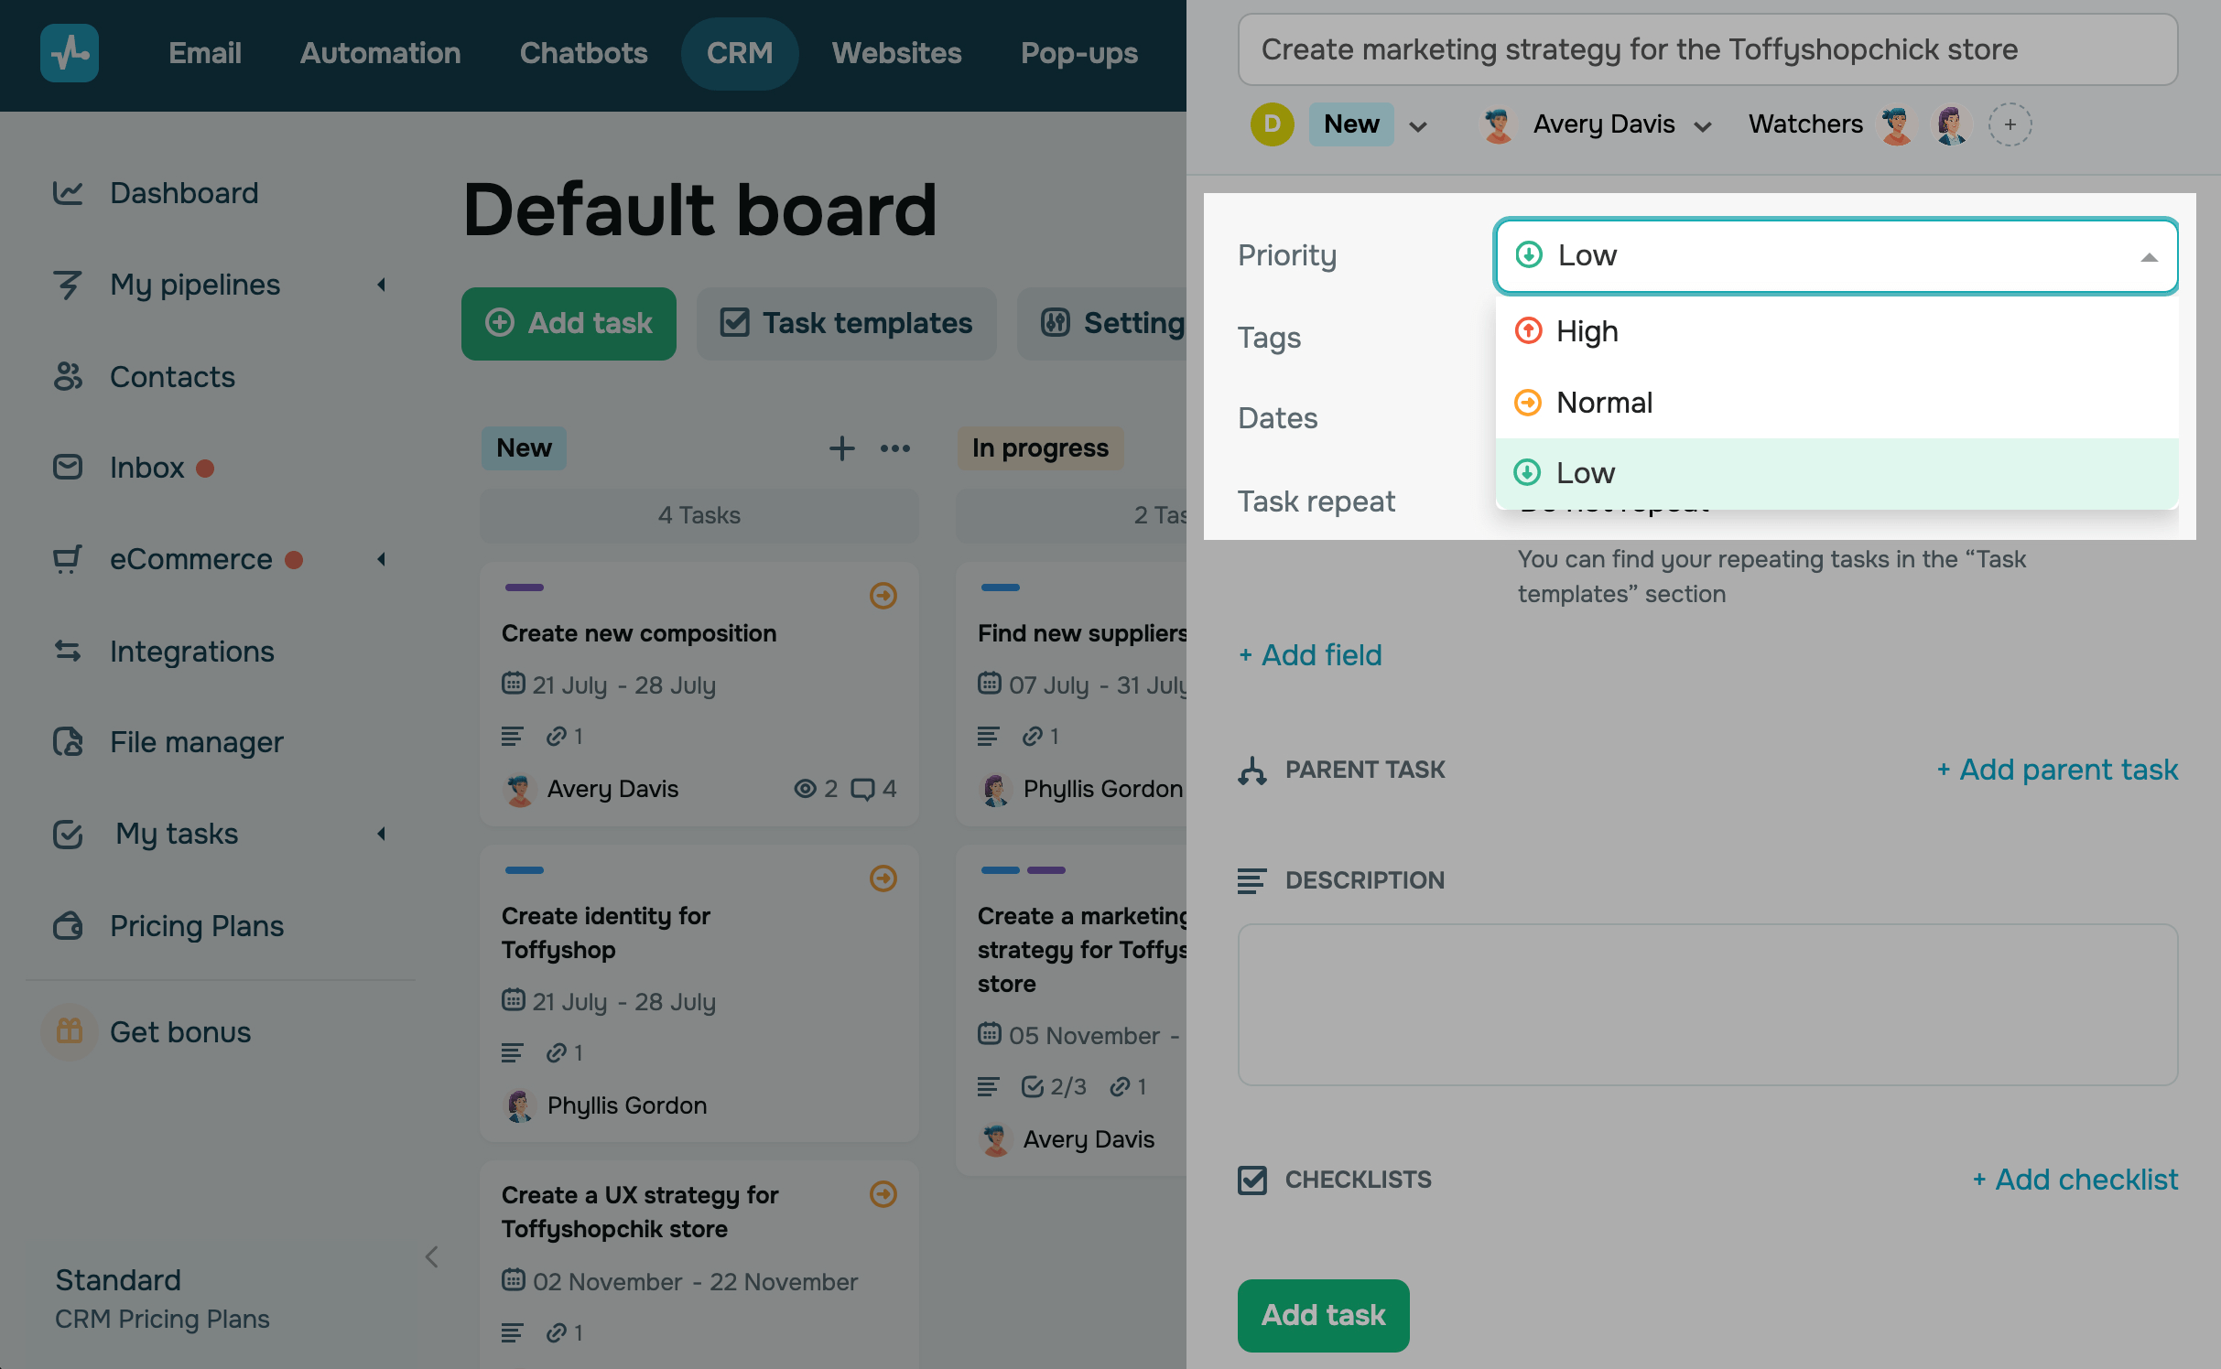The width and height of the screenshot is (2221, 1369).
Task: Choose Low priority option in list
Action: [1585, 473]
